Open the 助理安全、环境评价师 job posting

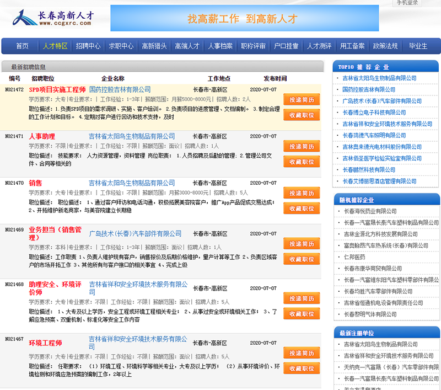[55, 289]
